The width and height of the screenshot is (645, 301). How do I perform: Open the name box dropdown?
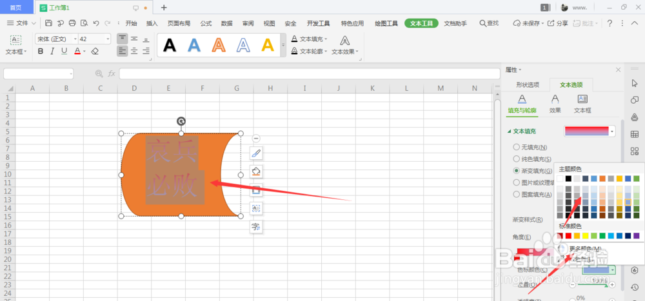click(71, 73)
